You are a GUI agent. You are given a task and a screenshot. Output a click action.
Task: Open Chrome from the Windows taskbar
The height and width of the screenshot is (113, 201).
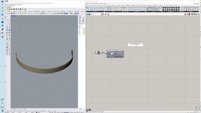click(3, 33)
